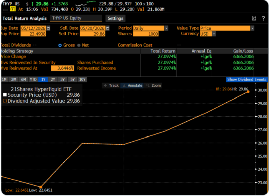
Task: Expand the Value Type dropdown arrow
Action: click(252, 28)
